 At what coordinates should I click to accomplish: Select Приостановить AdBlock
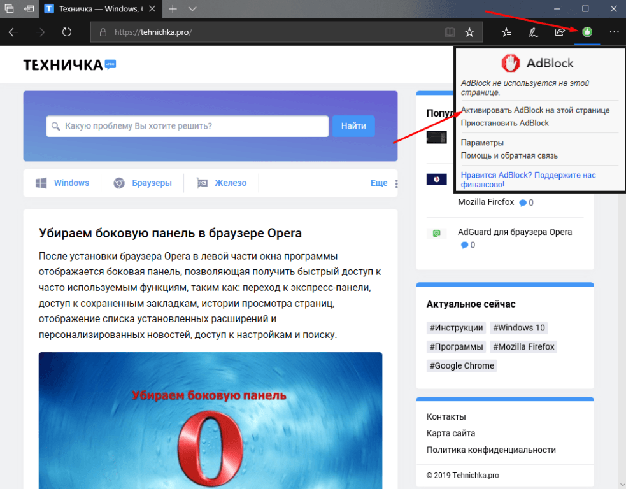[x=504, y=123]
